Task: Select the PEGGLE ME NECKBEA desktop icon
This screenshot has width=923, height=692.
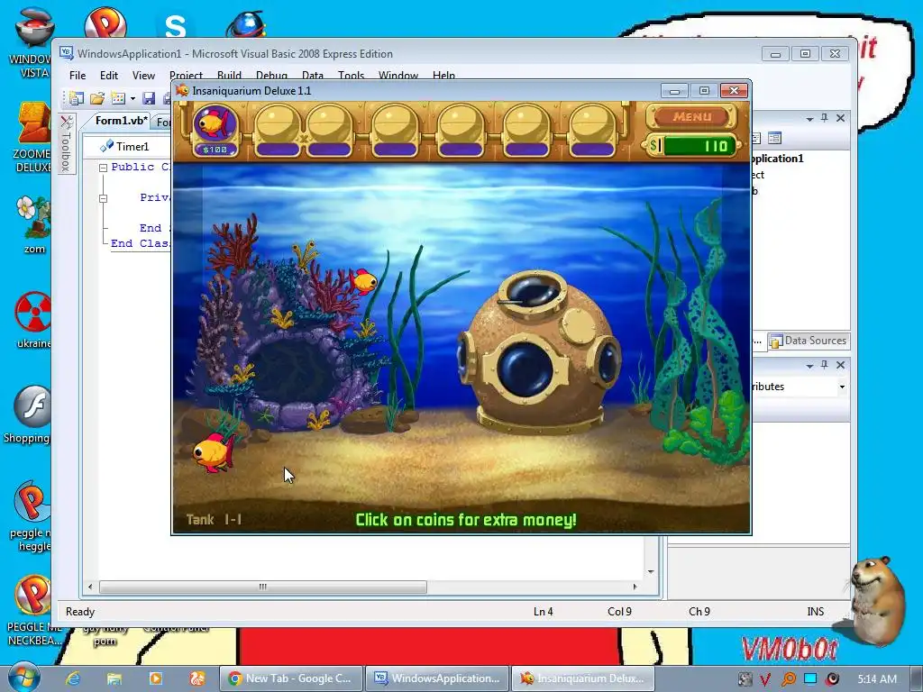Action: point(33,611)
